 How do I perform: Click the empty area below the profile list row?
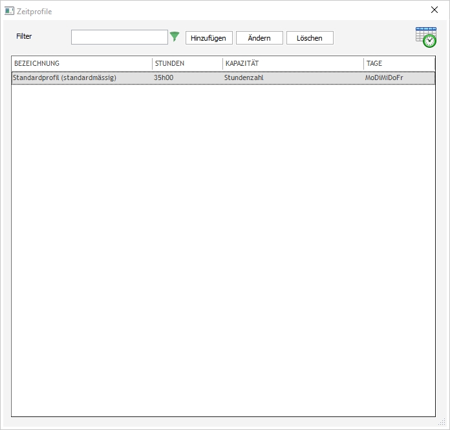pyautogui.click(x=223, y=245)
